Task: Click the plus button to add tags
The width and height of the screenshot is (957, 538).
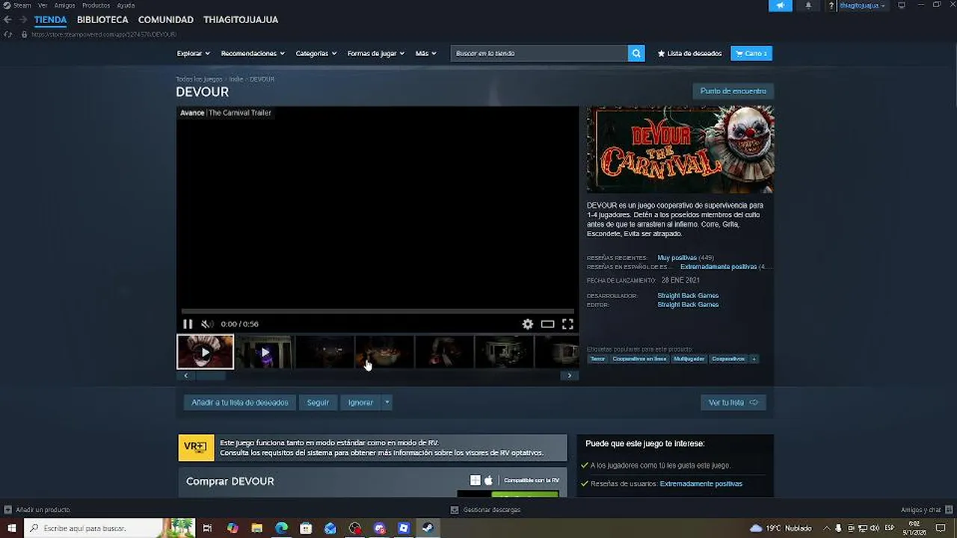Action: 754,359
